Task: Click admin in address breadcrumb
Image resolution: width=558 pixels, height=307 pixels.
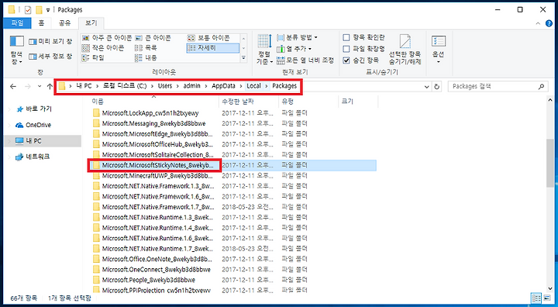Action: pos(192,86)
